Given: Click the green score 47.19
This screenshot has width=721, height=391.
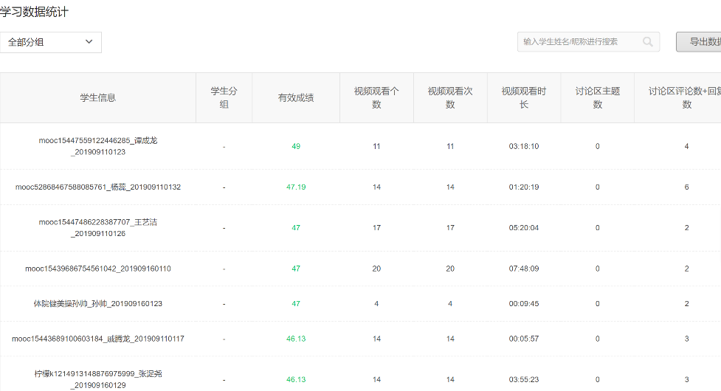Looking at the screenshot, I should [x=296, y=187].
